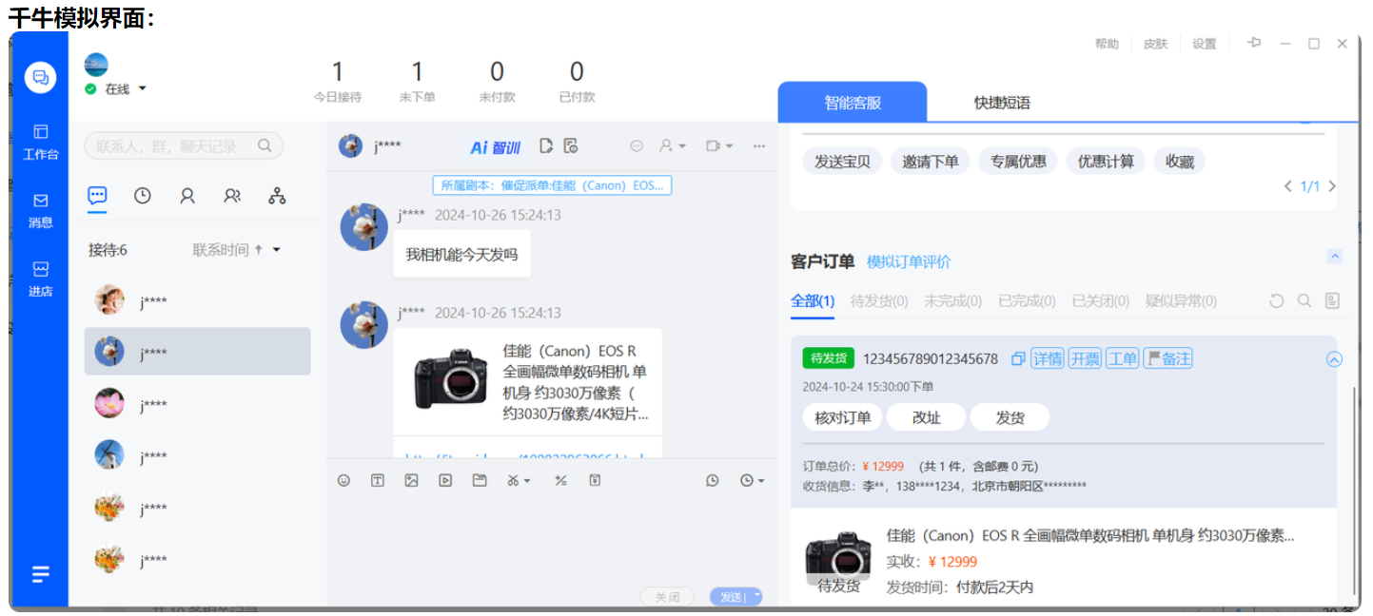Click the 邀请下单 button

click(930, 161)
